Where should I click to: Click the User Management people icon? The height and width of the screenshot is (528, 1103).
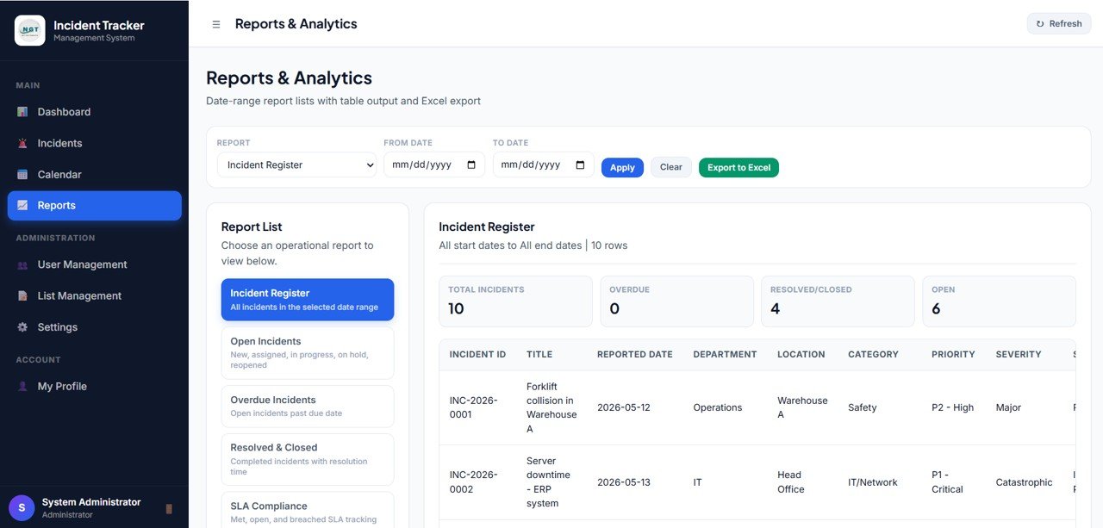[22, 264]
